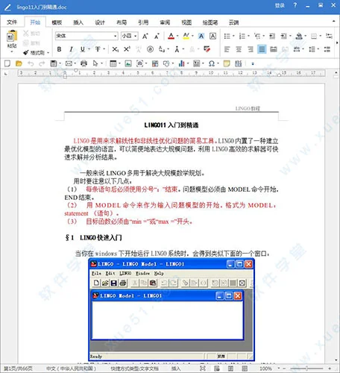The image size is (340, 373).
Task: Toggle underline formatting
Action: click(83, 49)
